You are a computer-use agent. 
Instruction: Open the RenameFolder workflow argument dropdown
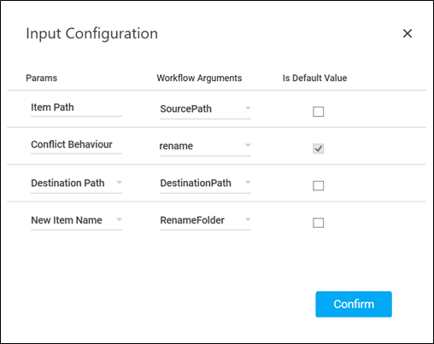pyautogui.click(x=205, y=220)
